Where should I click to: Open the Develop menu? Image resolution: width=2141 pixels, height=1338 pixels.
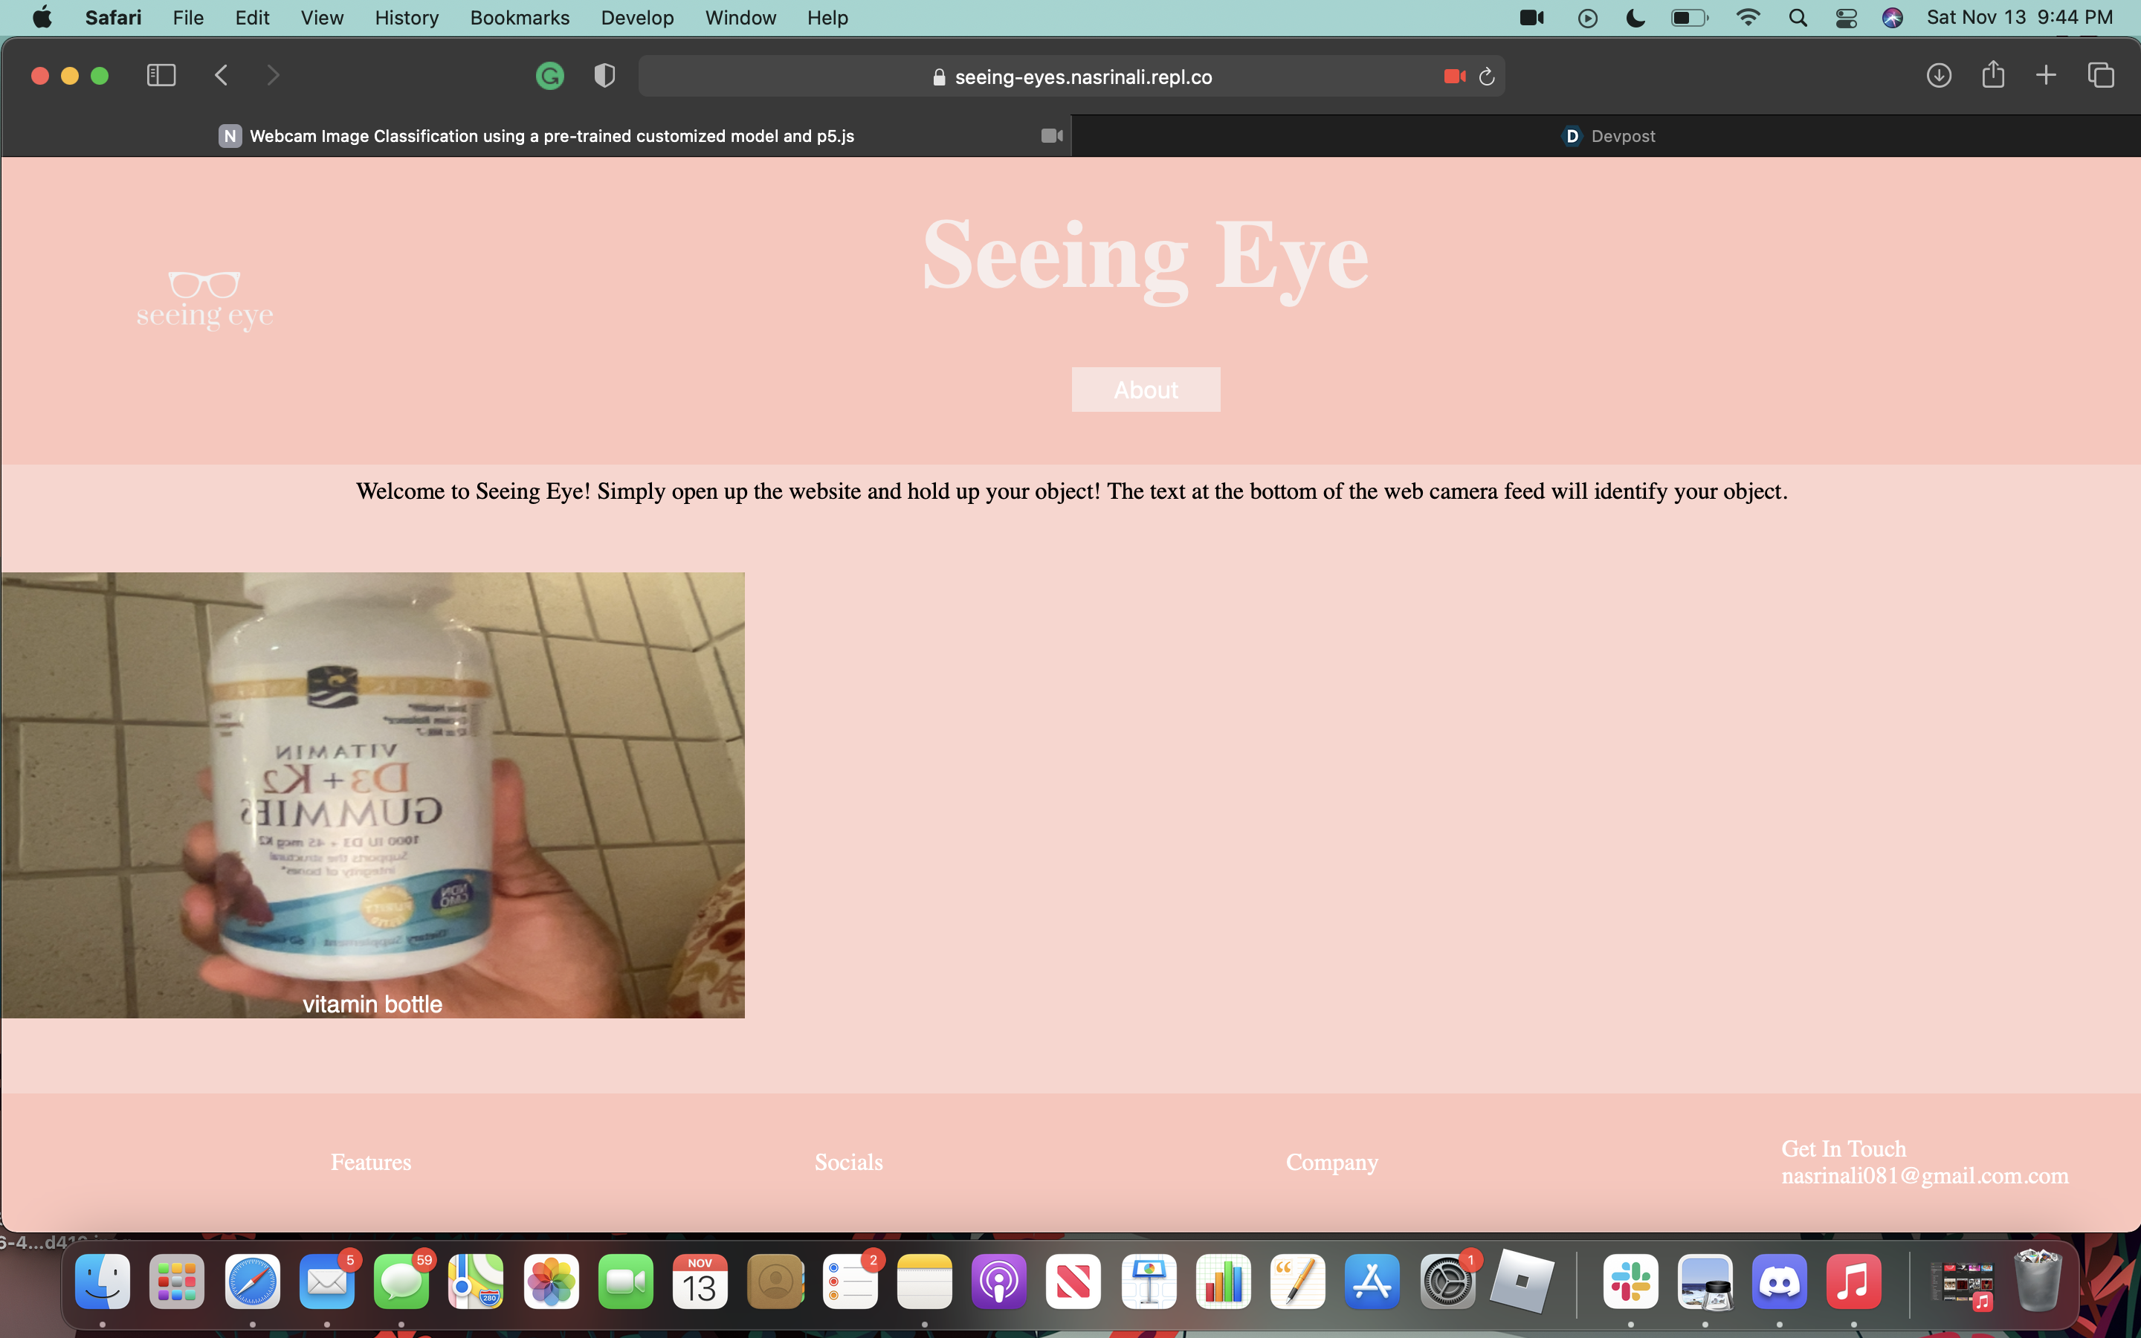(637, 18)
